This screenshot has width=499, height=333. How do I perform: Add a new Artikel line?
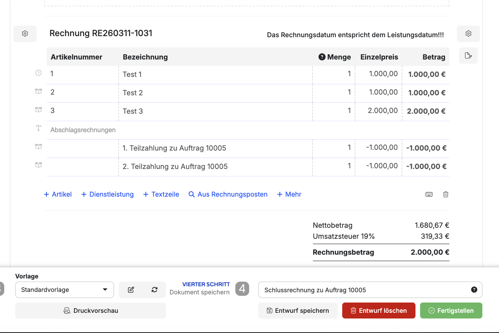coord(58,194)
